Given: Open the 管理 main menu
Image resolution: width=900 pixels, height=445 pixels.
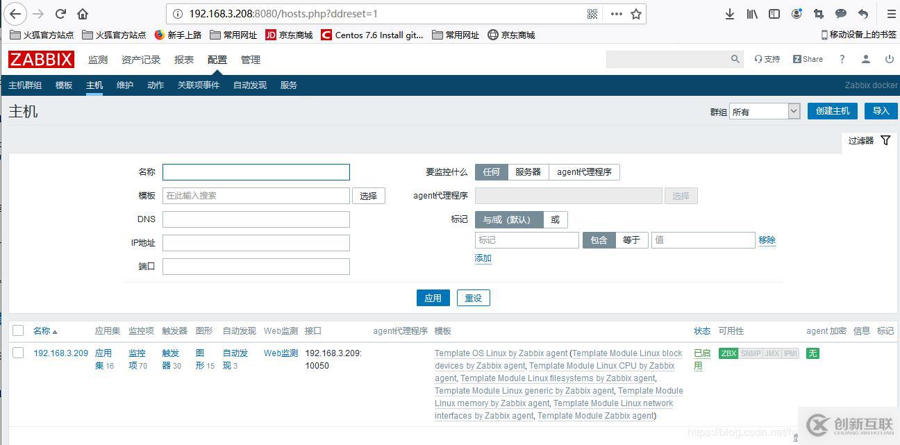Looking at the screenshot, I should pos(251,60).
